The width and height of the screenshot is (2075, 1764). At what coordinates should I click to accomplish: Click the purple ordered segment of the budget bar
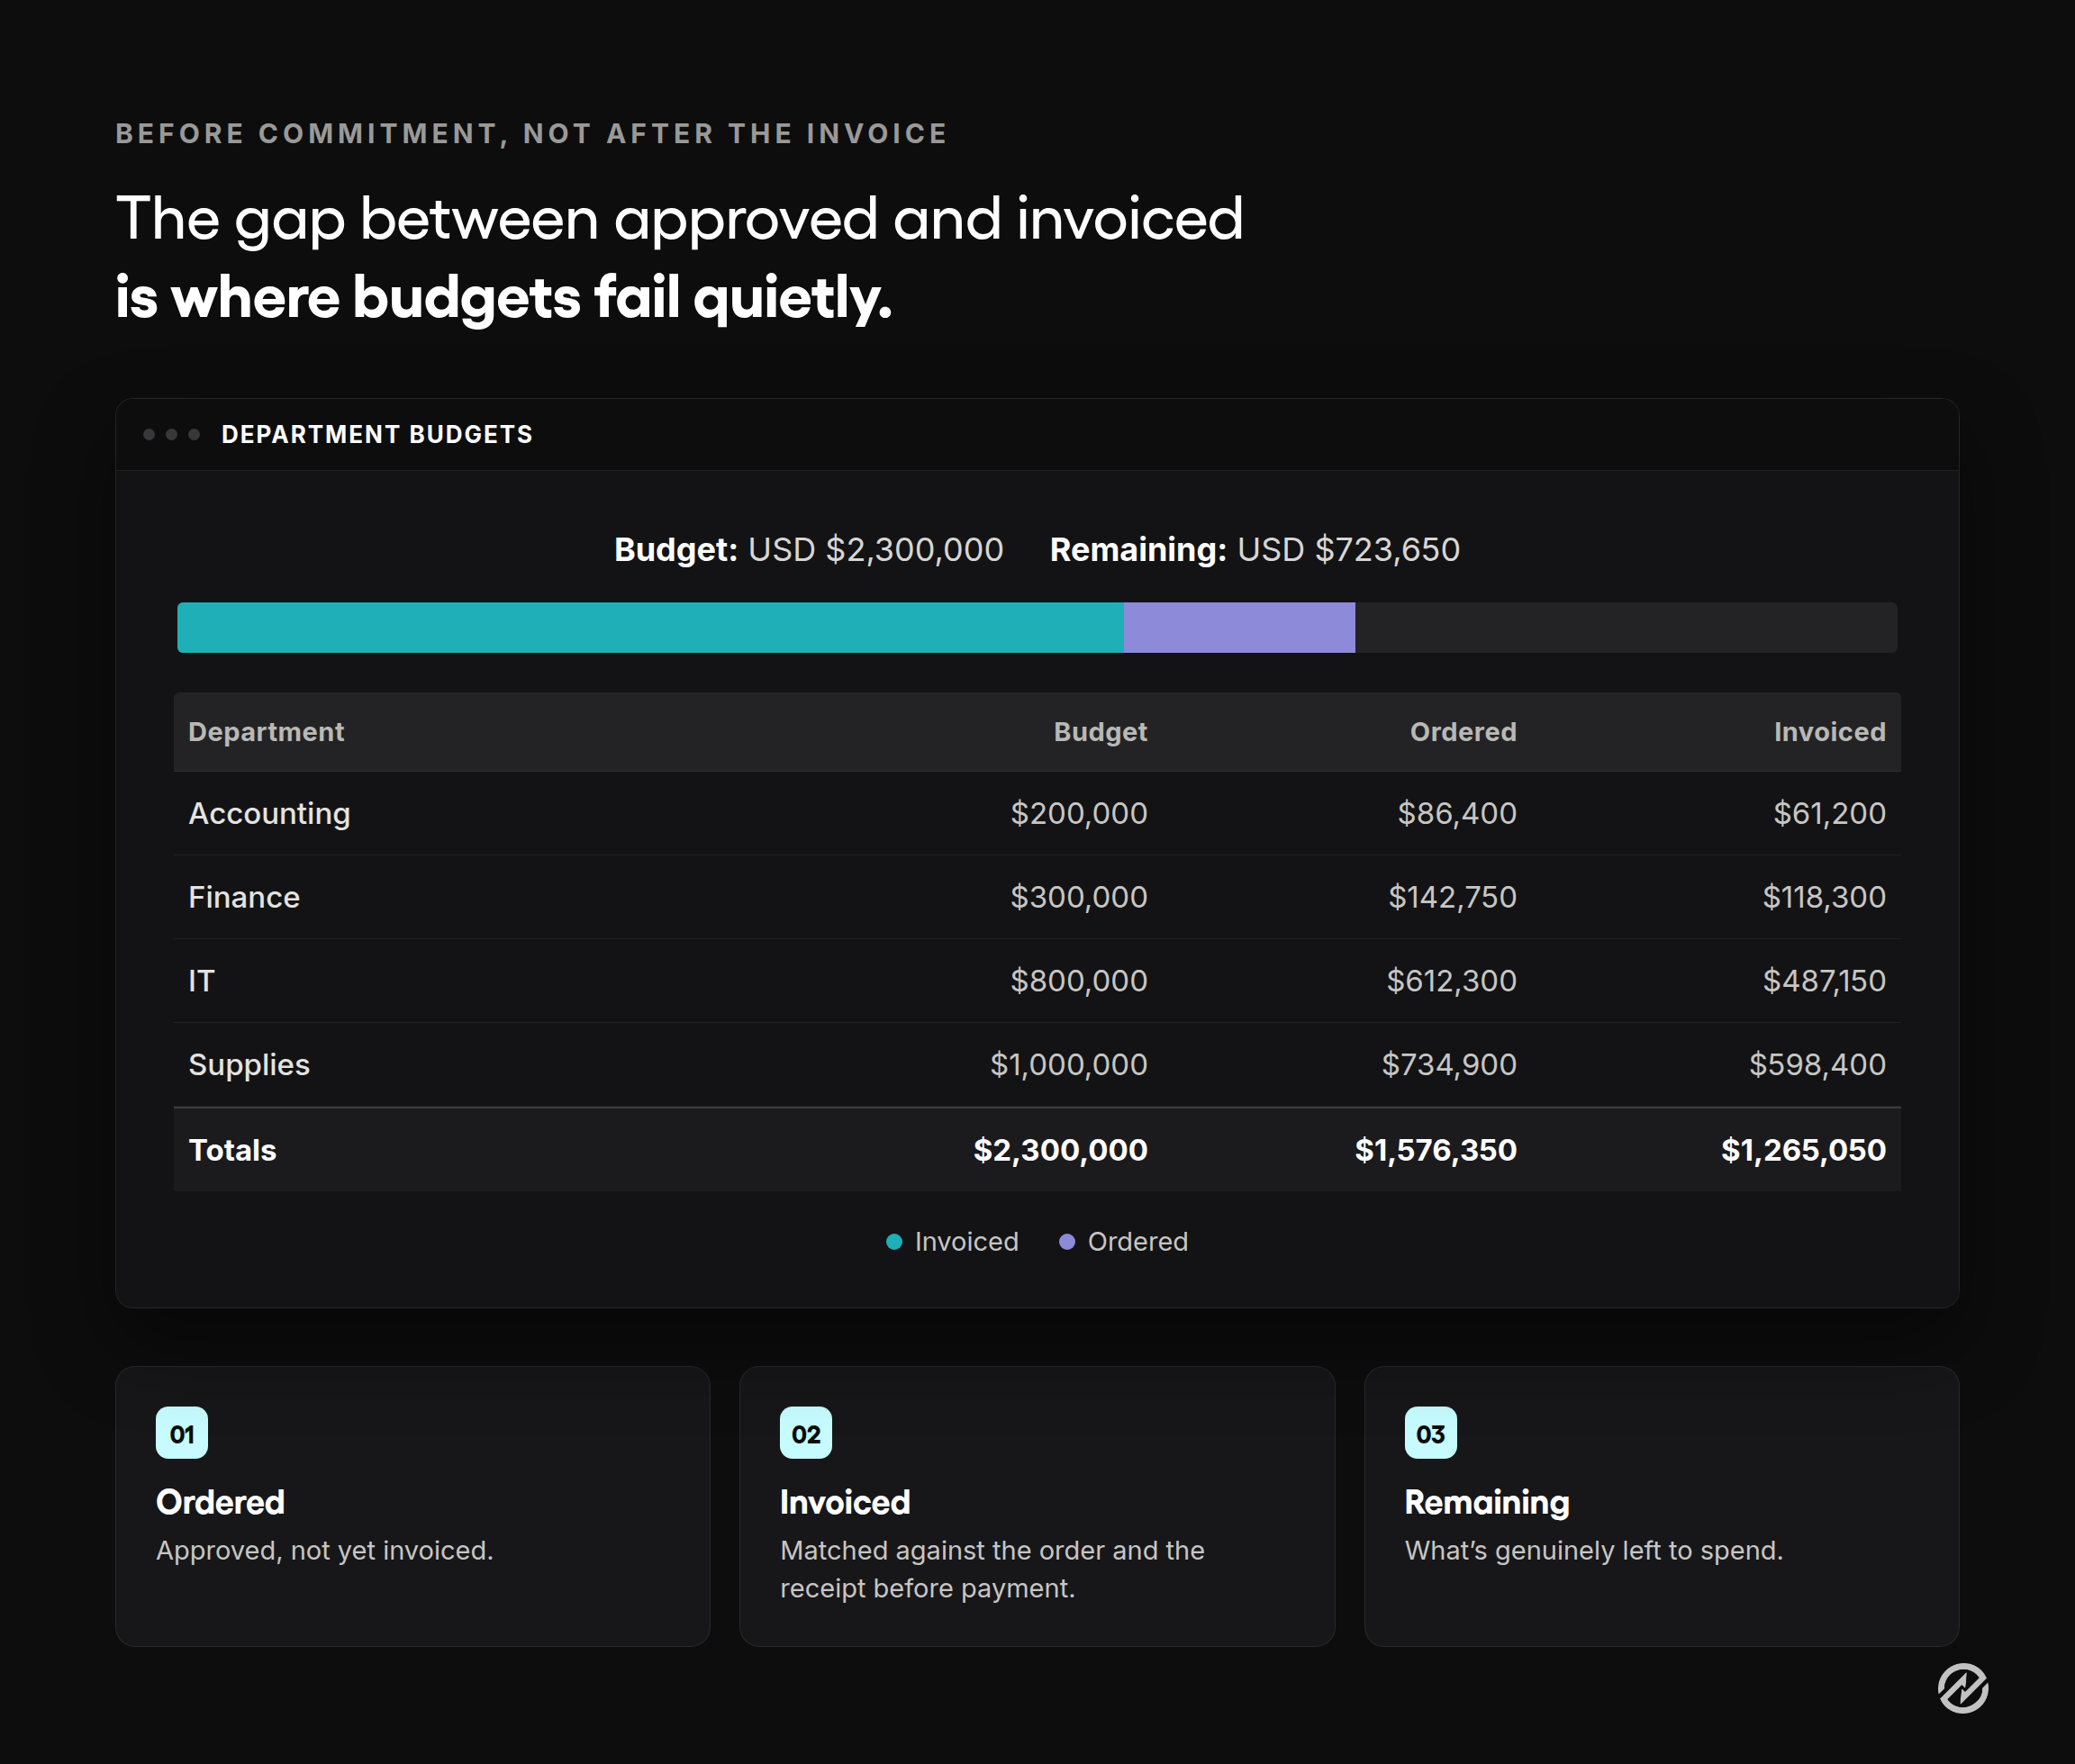pos(1239,628)
